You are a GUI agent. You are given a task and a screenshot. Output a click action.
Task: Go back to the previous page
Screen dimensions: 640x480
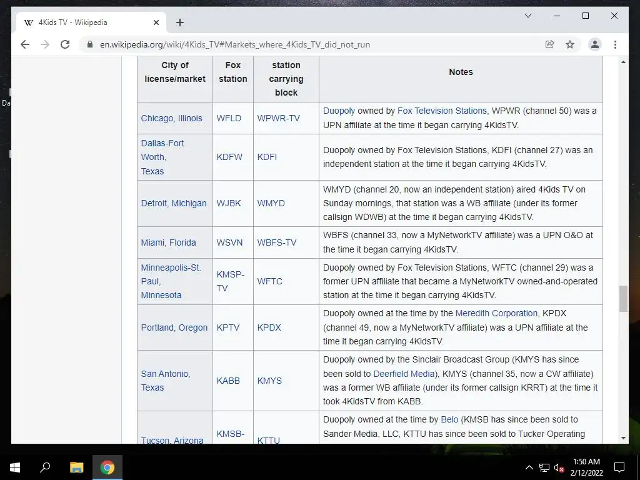[25, 44]
